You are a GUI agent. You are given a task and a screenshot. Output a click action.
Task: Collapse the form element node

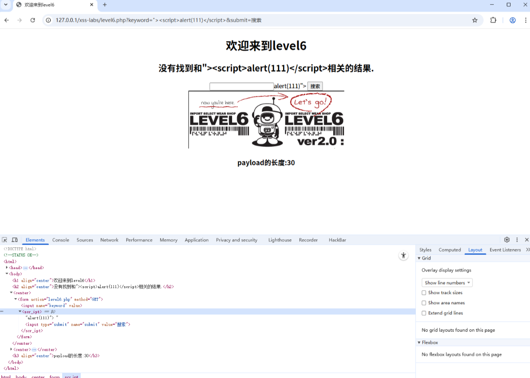point(16,299)
